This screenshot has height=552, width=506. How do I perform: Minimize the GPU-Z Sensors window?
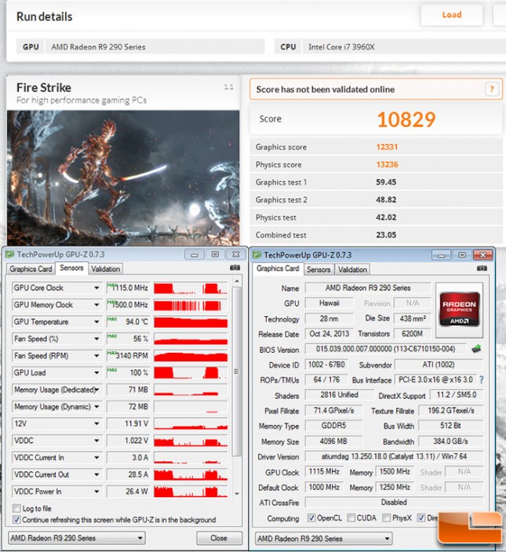click(x=195, y=255)
